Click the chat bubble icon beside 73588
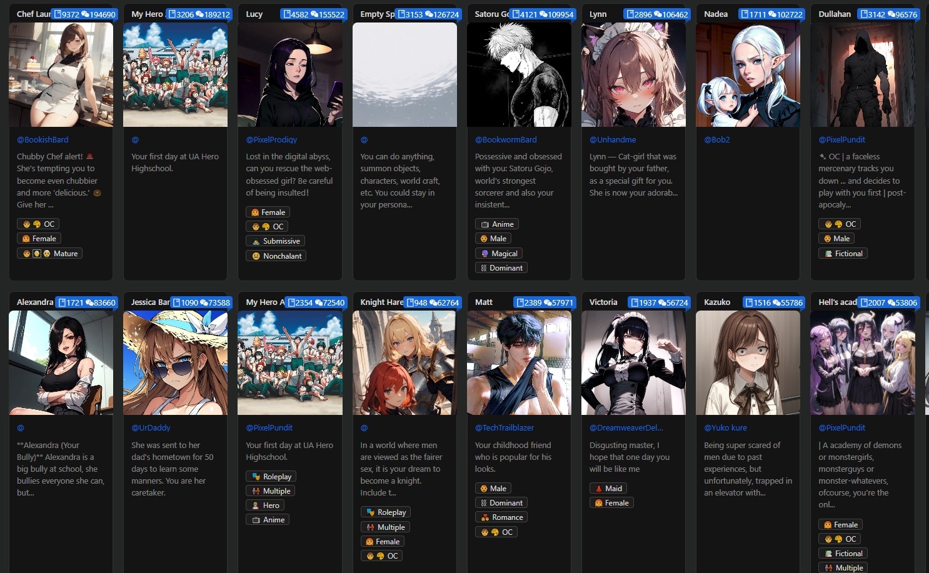This screenshot has height=573, width=929. point(204,302)
